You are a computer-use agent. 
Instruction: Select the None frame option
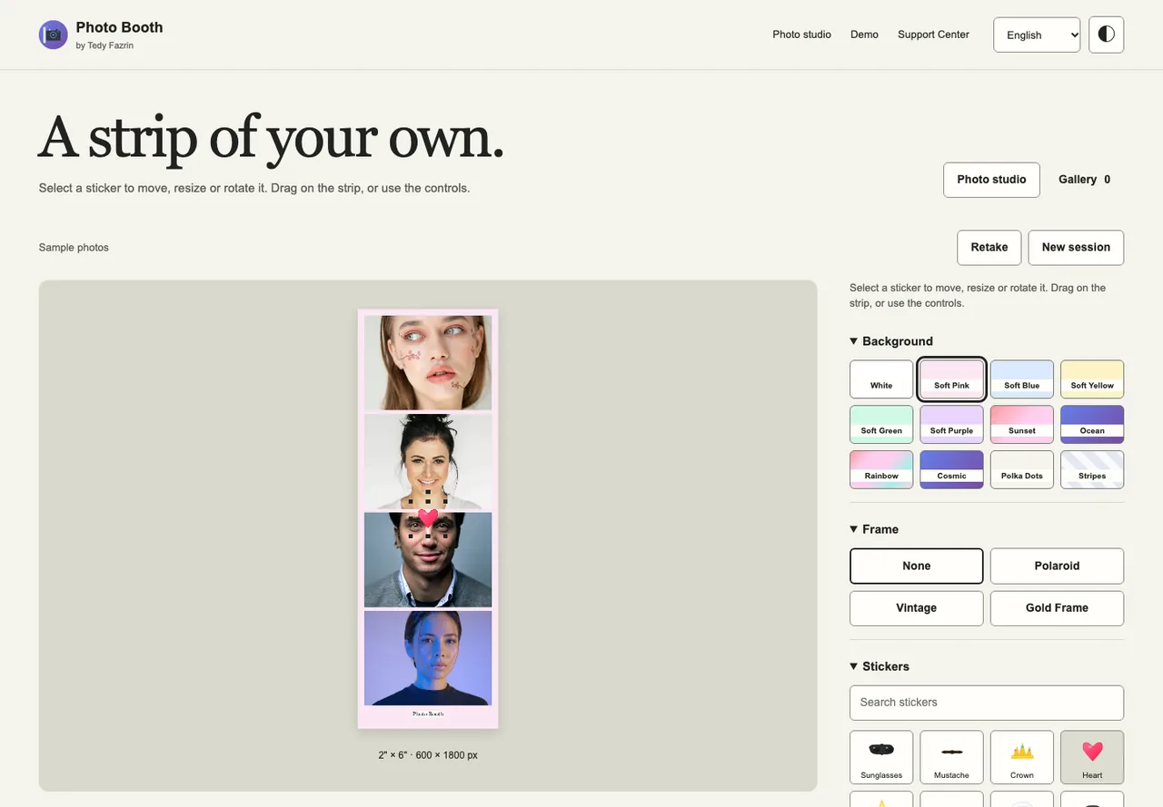coord(916,566)
